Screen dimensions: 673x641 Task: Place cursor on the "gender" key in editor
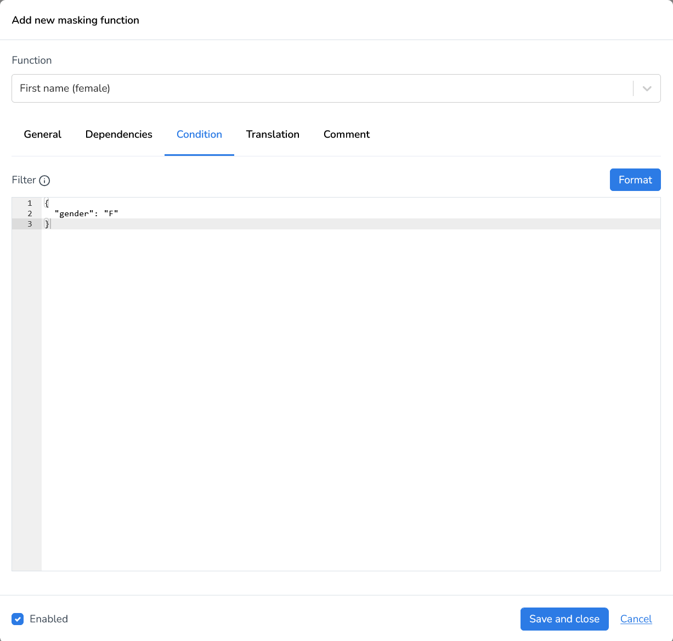click(x=73, y=213)
